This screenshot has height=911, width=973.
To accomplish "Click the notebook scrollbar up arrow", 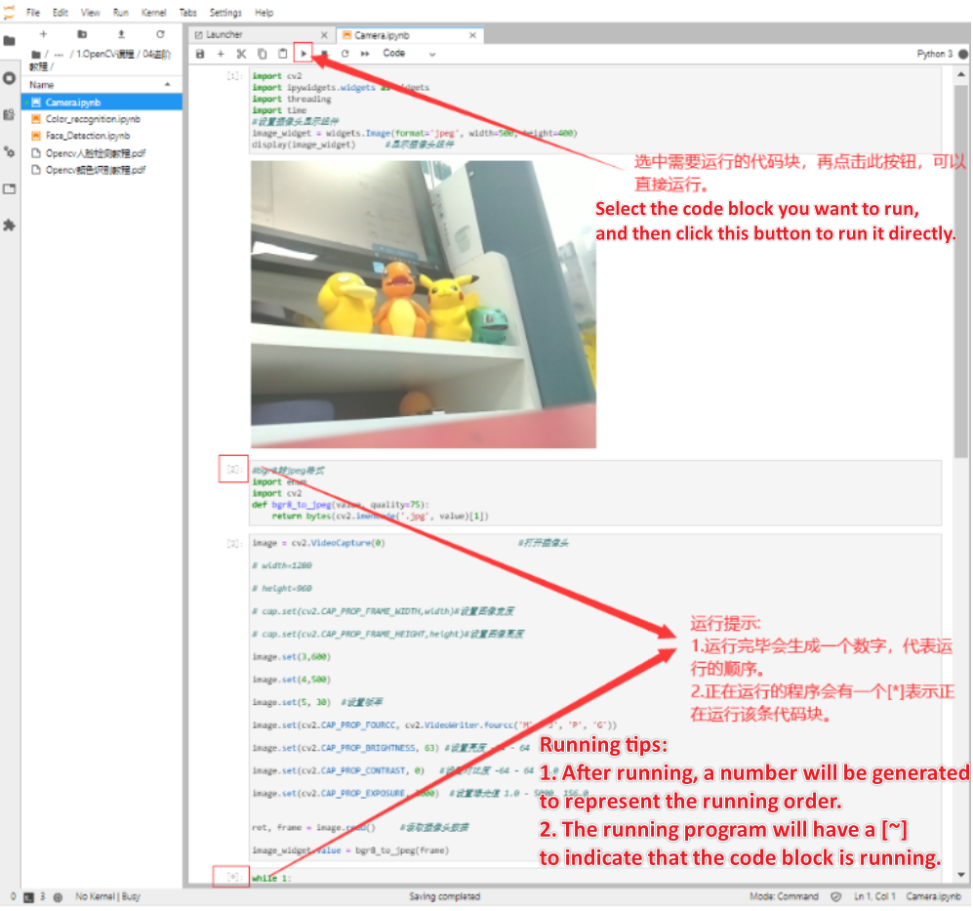I will (961, 74).
